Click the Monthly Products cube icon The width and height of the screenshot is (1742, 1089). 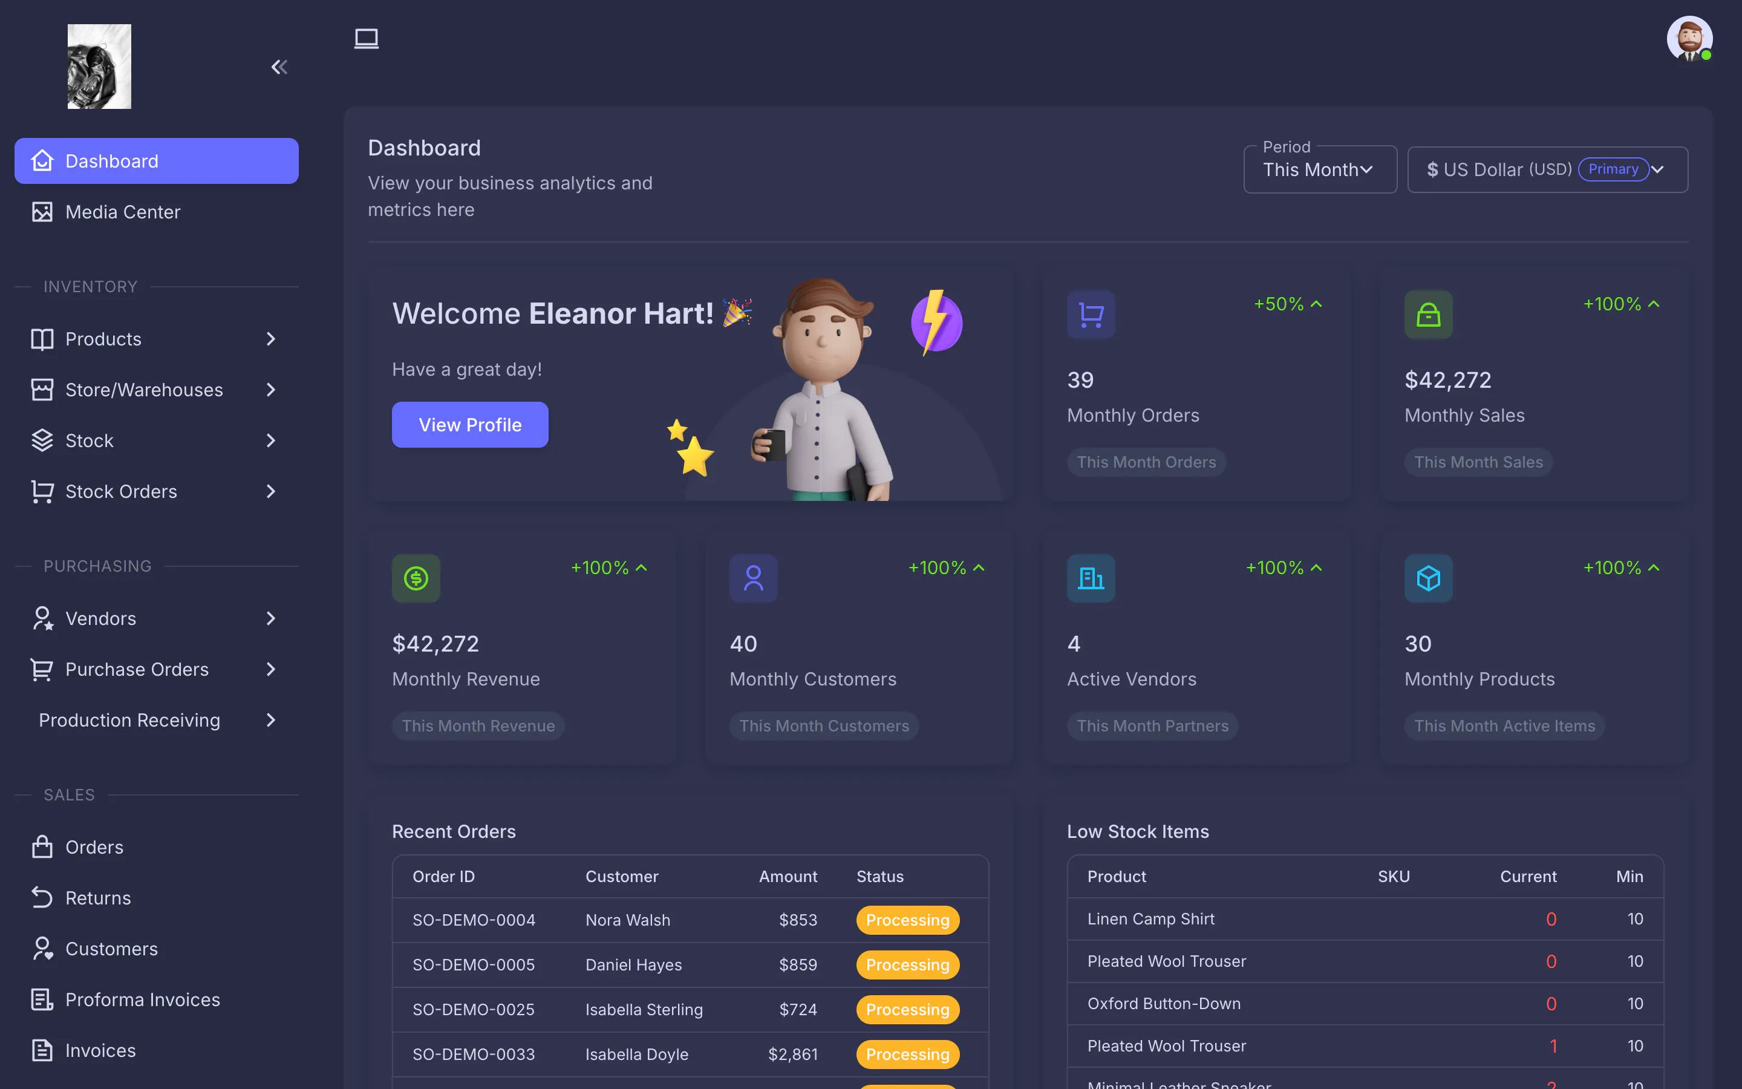coord(1428,578)
